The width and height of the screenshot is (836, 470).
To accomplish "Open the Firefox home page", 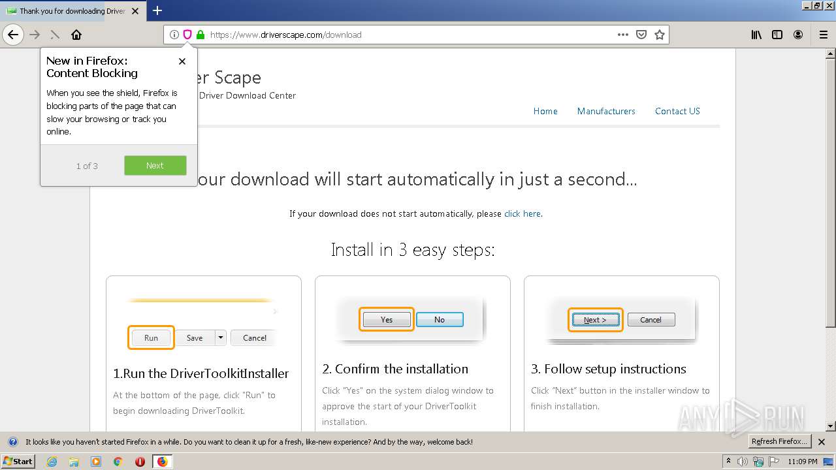I will tap(76, 35).
